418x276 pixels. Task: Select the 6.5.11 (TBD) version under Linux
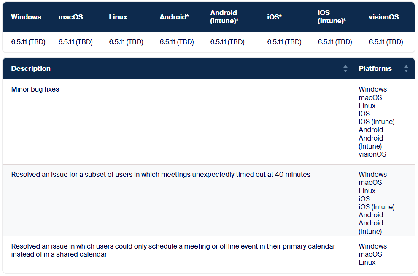126,42
